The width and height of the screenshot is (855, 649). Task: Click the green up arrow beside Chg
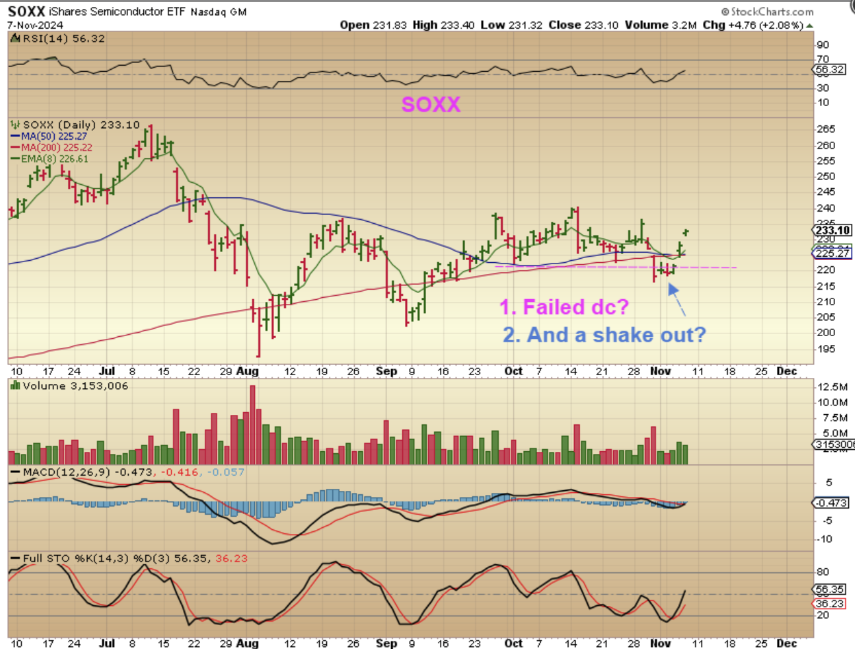pos(810,25)
